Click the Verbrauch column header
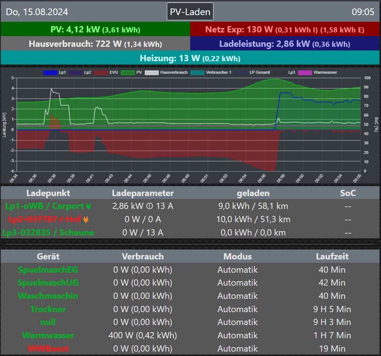381x356 pixels. pyautogui.click(x=143, y=256)
